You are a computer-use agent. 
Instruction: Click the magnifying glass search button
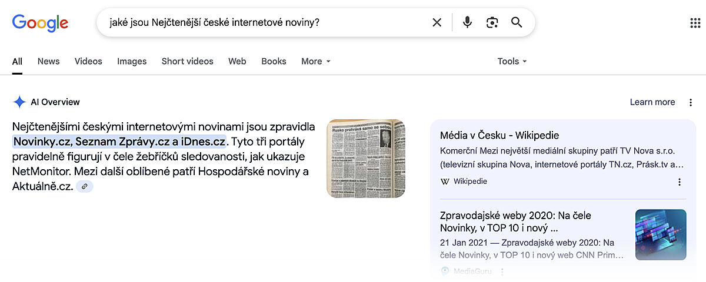(x=517, y=22)
